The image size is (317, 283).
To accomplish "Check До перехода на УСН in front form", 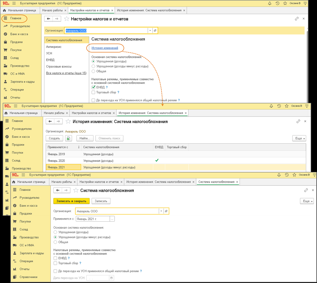I will click(x=55, y=271).
